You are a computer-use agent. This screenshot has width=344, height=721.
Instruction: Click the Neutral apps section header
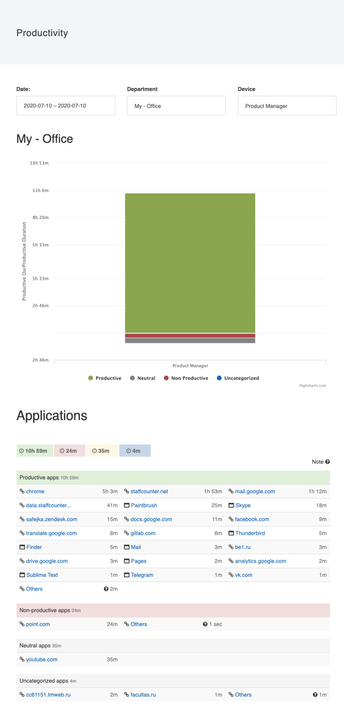click(x=173, y=646)
